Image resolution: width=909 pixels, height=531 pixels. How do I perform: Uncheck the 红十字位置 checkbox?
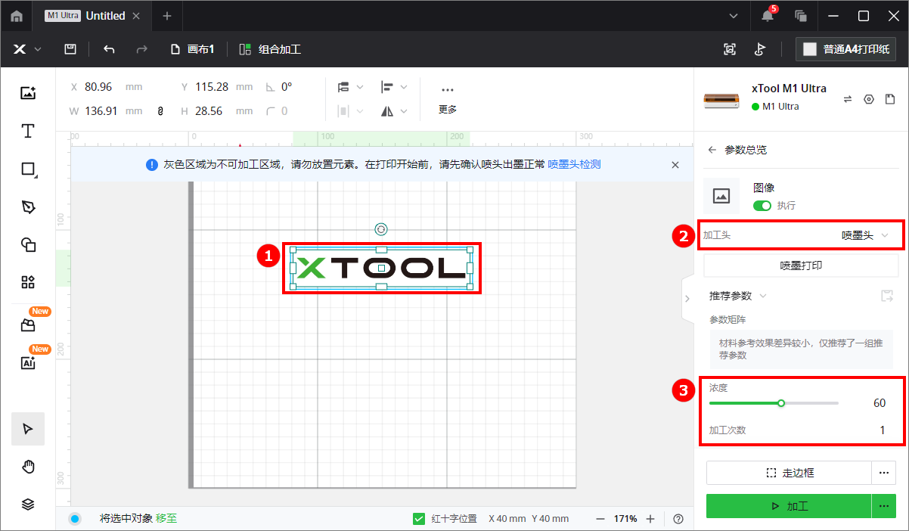(x=418, y=519)
